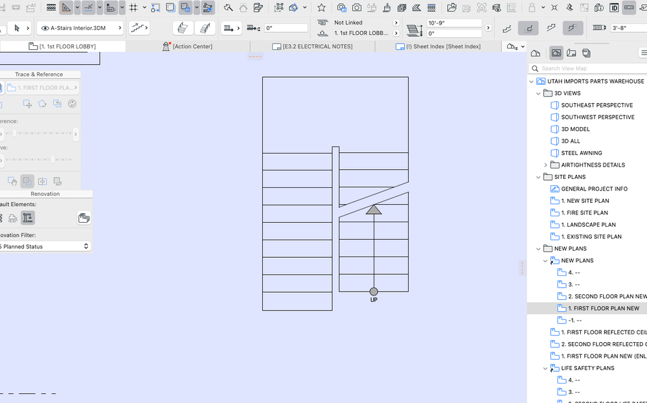Image resolution: width=647 pixels, height=403 pixels.
Task: Open the Arrow tool selection flyout
Action: coord(19,28)
